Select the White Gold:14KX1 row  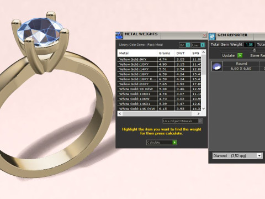[160, 104]
